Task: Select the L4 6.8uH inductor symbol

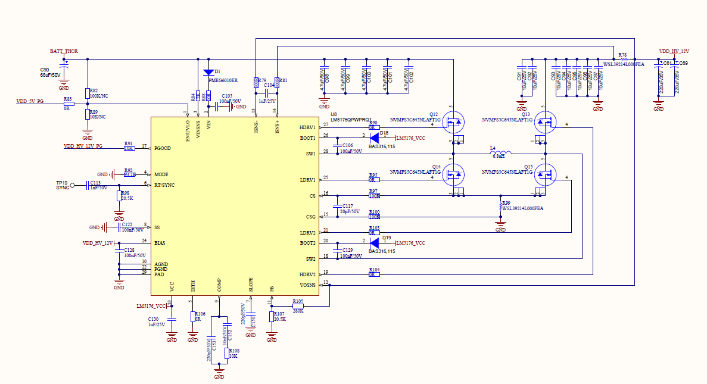Action: point(500,153)
